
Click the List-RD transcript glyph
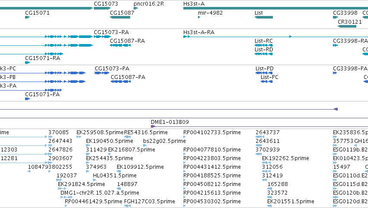click(x=264, y=54)
